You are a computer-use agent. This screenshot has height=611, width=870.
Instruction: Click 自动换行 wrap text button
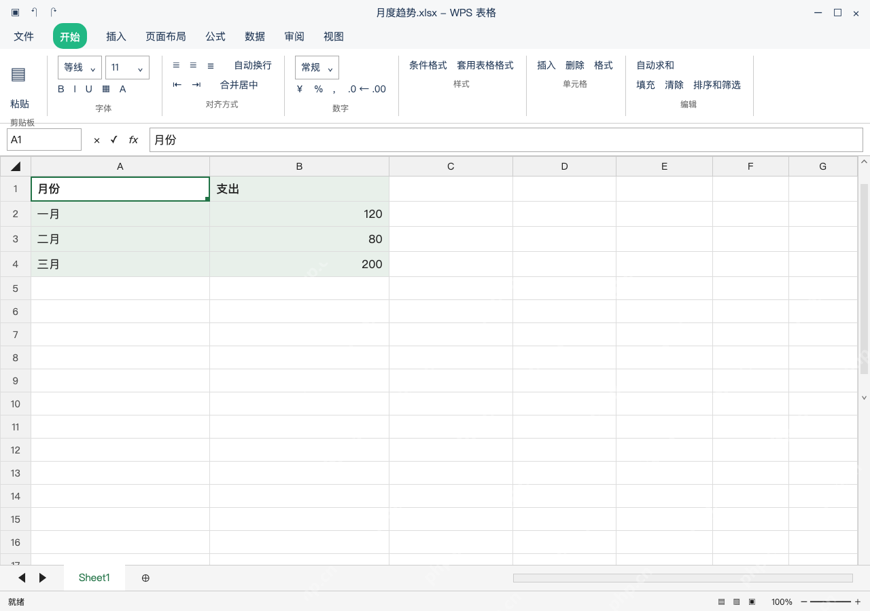[253, 65]
